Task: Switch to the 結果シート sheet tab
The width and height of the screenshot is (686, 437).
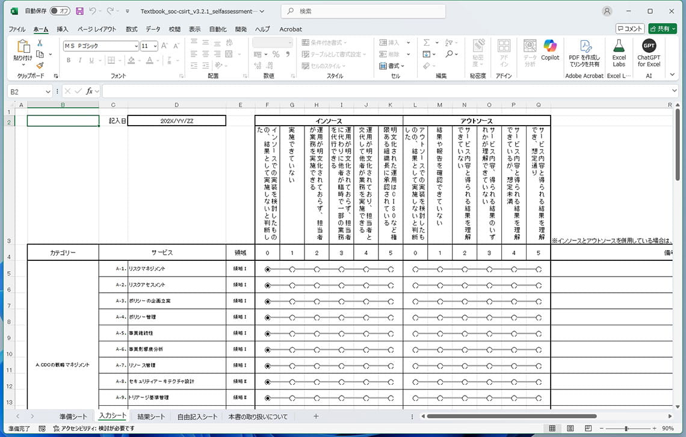Action: coord(151,417)
